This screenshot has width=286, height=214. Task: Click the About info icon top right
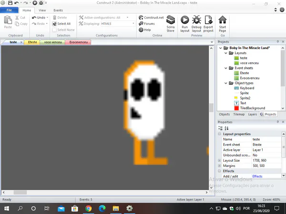282,10
